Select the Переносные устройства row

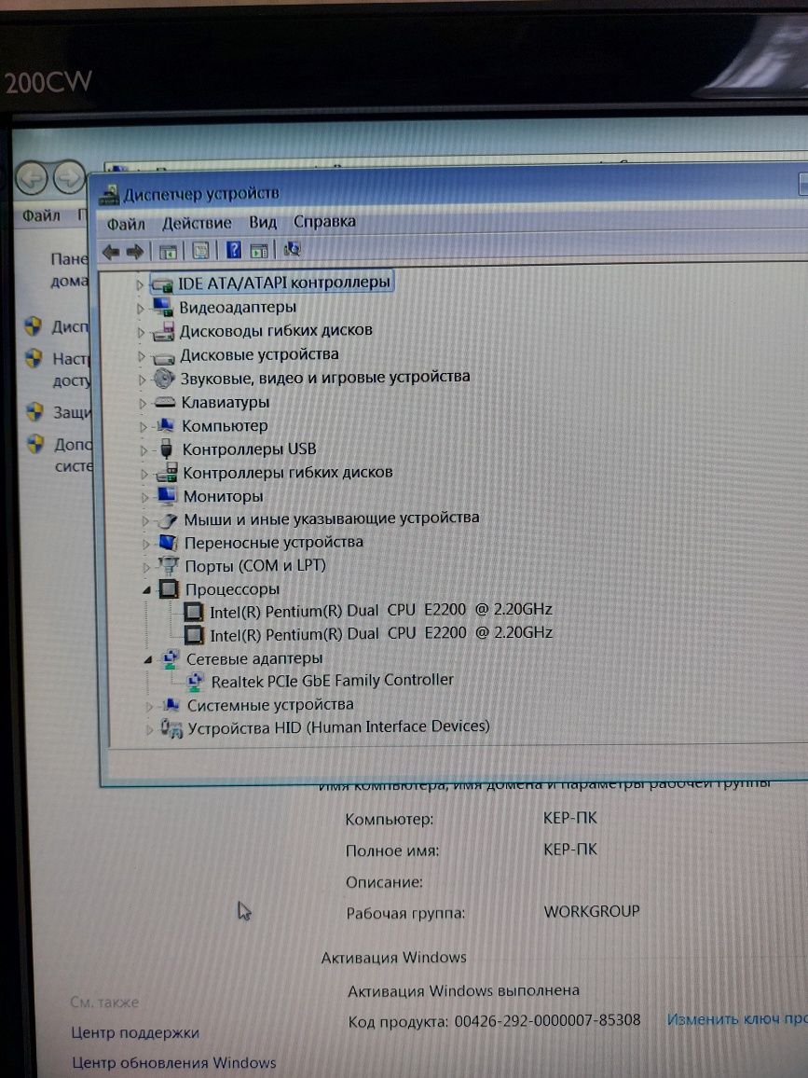point(273,543)
